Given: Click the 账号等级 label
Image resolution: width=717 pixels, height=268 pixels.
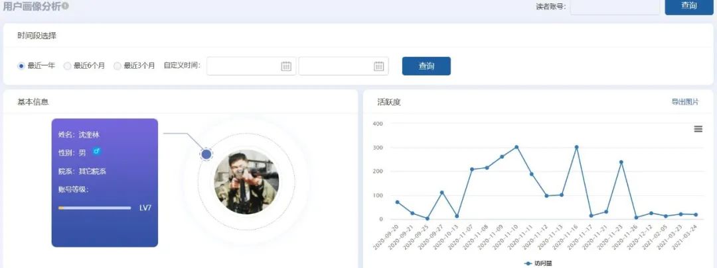Looking at the screenshot, I should pos(74,190).
